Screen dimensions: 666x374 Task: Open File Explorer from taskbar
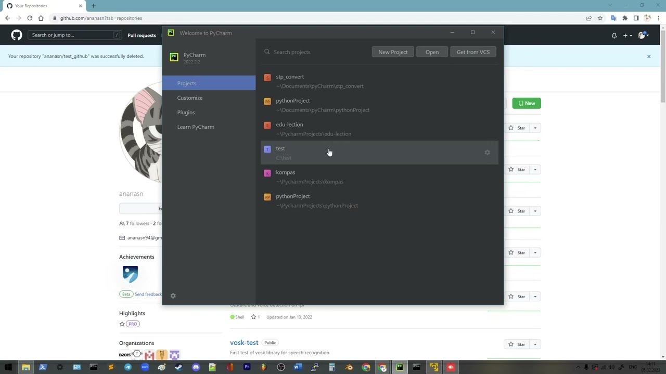(25, 367)
